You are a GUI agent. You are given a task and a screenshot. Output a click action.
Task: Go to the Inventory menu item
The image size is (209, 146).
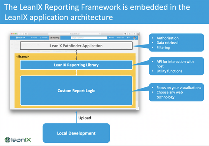pyautogui.click(x=43, y=38)
